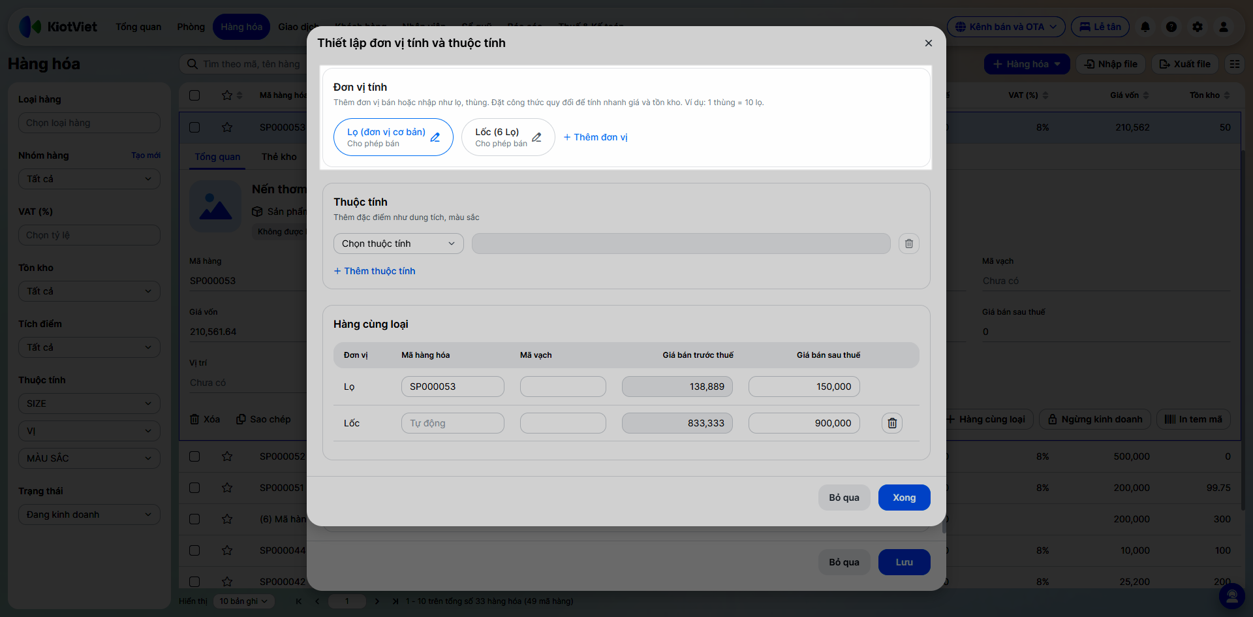Click the product image placeholder thumbnail
Image resolution: width=1253 pixels, height=617 pixels.
(x=215, y=206)
